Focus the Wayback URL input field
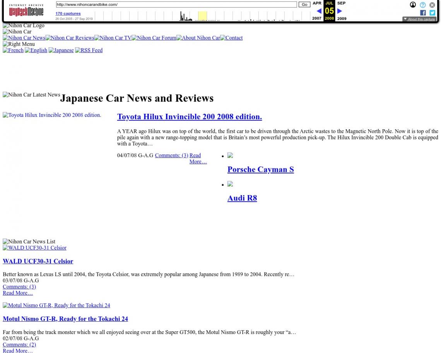The height and width of the screenshot is (353, 441). click(x=176, y=5)
